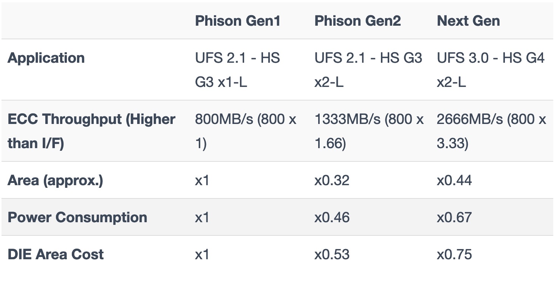Screen dimensions: 554x291
Task: Click the x0.44 area value
Action: coord(454,180)
